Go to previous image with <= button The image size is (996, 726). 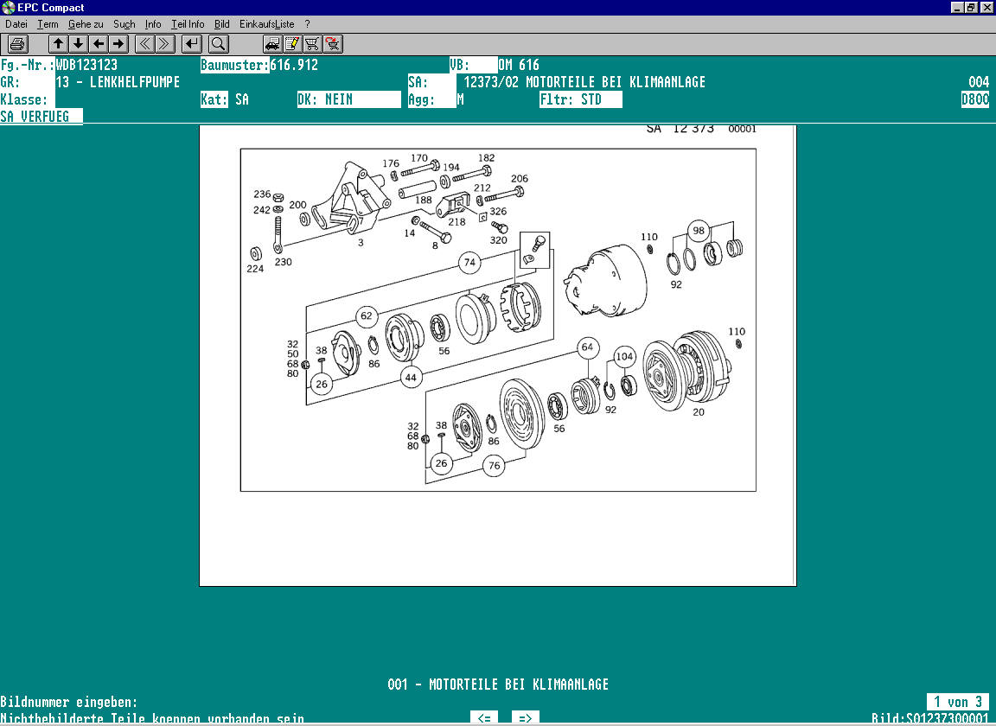pyautogui.click(x=484, y=717)
